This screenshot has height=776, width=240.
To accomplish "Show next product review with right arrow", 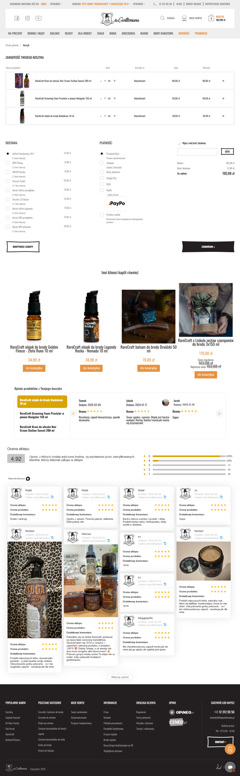I will click(219, 413).
